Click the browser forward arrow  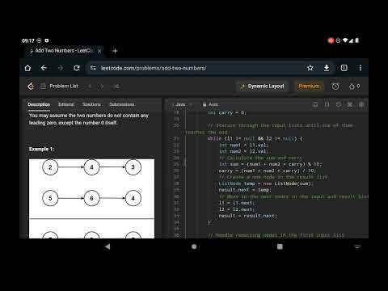point(61,68)
